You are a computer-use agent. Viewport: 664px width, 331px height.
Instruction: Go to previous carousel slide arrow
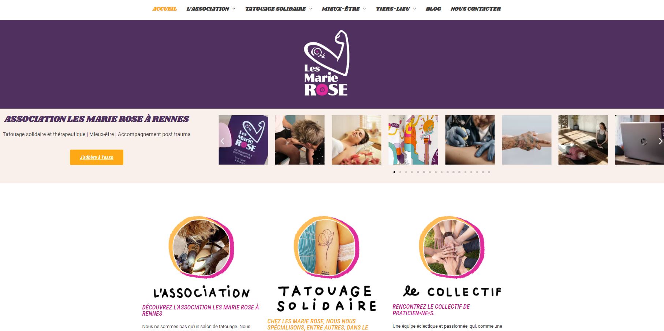[222, 141]
